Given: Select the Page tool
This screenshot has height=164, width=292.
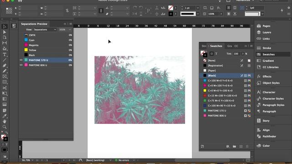Looking at the screenshot, I should click(x=5, y=37).
